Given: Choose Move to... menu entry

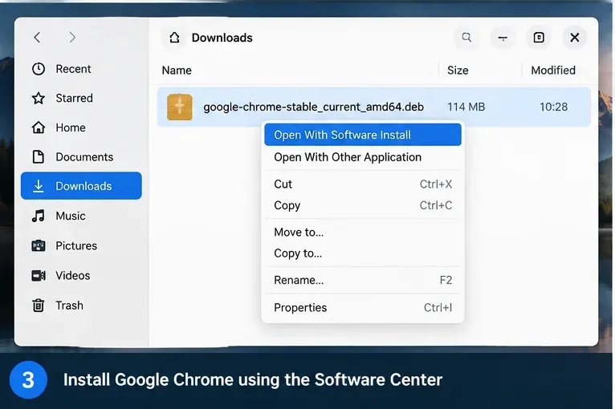Looking at the screenshot, I should [363, 233].
